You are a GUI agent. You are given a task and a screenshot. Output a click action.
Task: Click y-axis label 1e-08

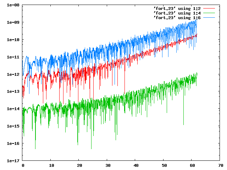[13, 5]
